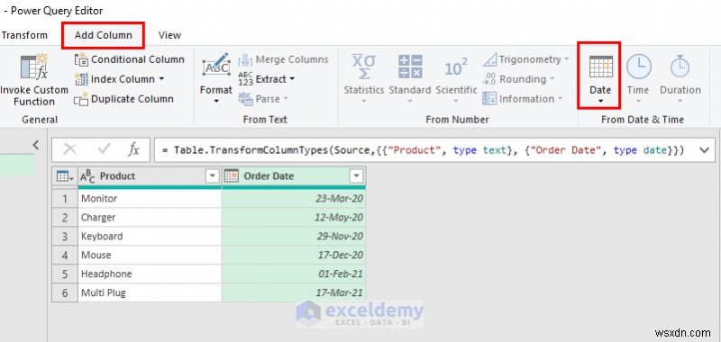Open the Duration menu
Viewport: 721px width, 342px height.
tap(680, 79)
